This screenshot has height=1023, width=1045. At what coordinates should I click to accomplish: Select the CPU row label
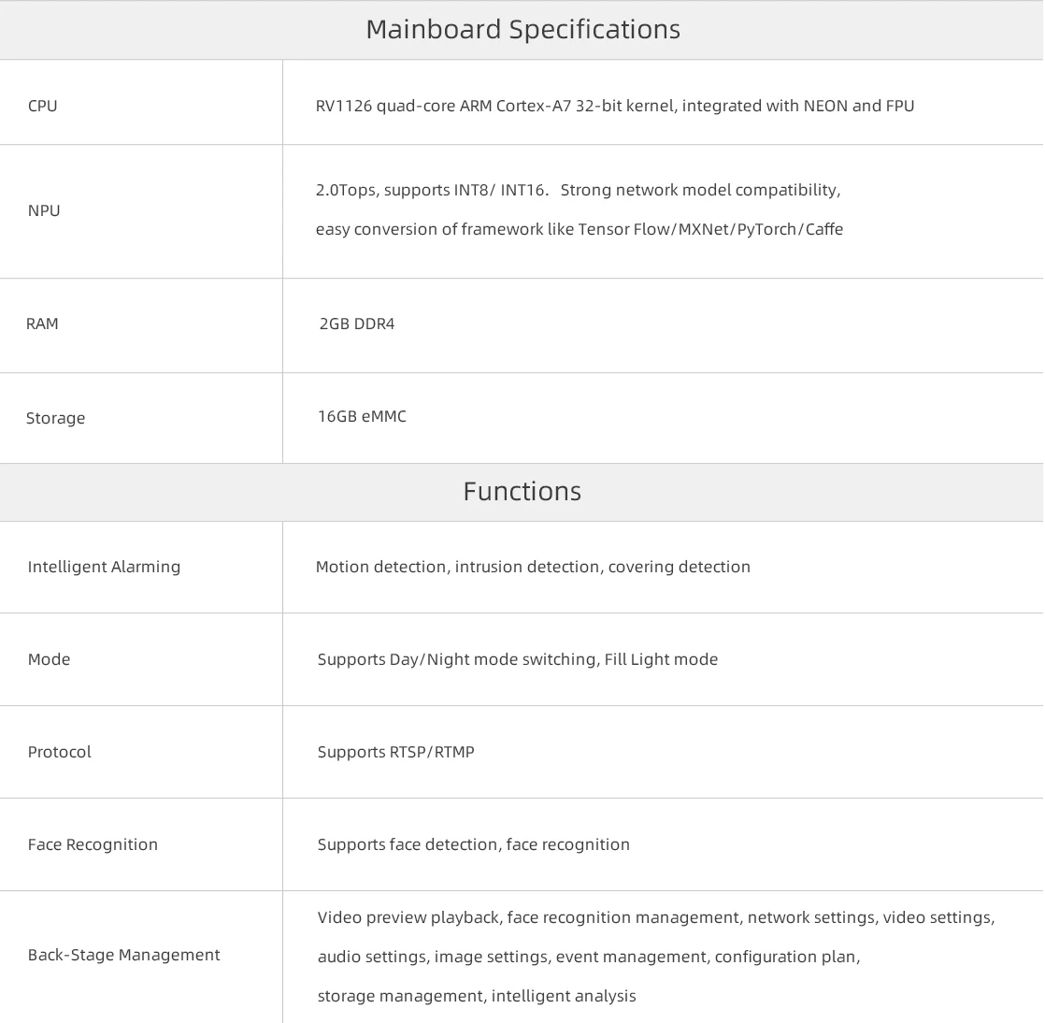tap(43, 106)
